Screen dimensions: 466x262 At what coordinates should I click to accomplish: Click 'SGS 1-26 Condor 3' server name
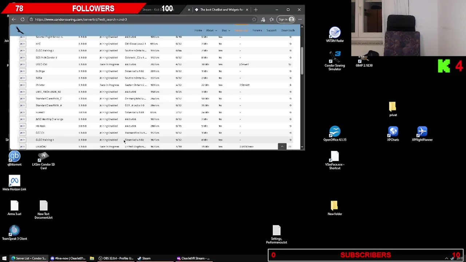point(46,57)
